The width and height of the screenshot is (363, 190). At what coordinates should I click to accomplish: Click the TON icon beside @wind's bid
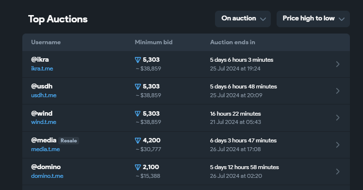[x=138, y=114]
